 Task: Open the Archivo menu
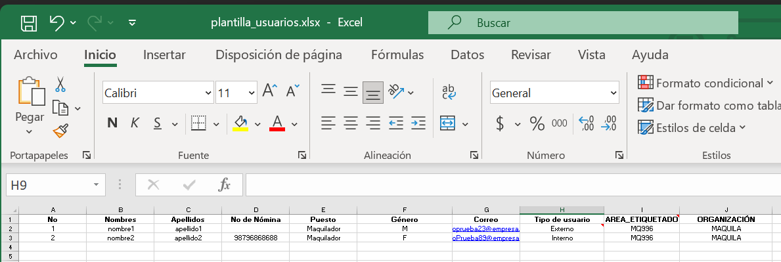[35, 55]
